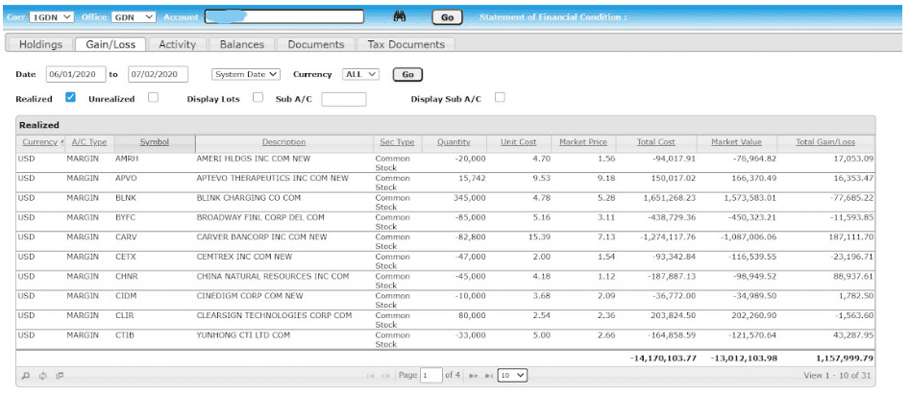Viewport: 910px width, 396px height.
Task: Select the Gain/Loss tab
Action: pos(111,44)
